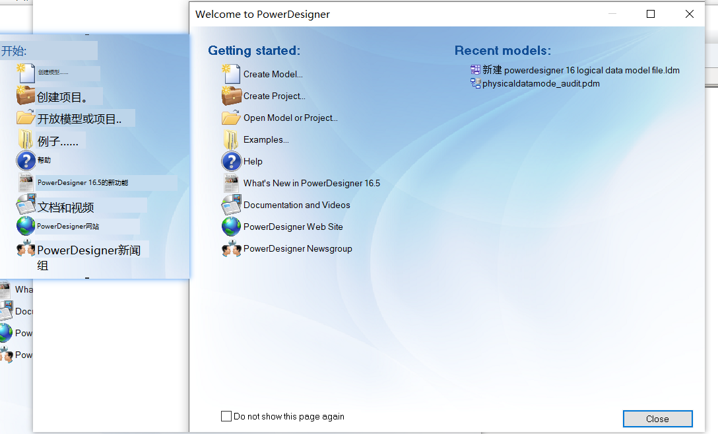Click the 创建项目。 text in overlay

click(62, 97)
